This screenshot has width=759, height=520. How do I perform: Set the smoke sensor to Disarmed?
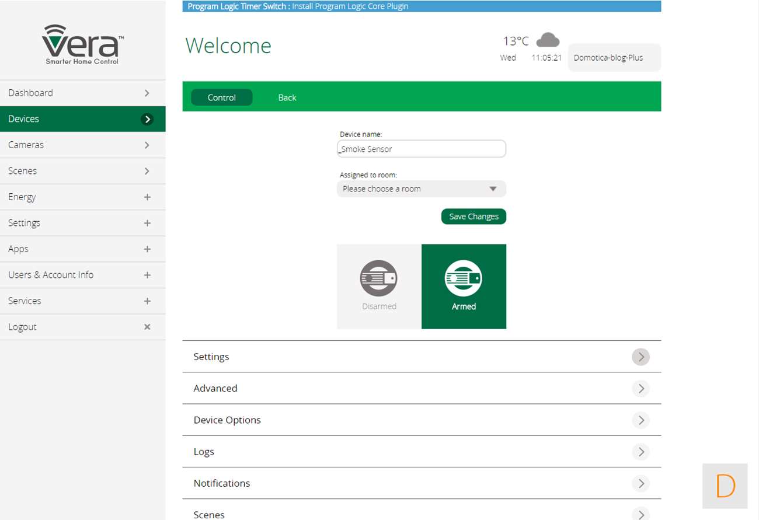379,286
